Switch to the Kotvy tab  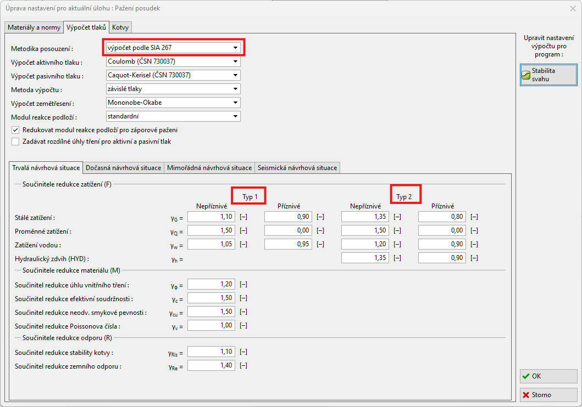120,27
